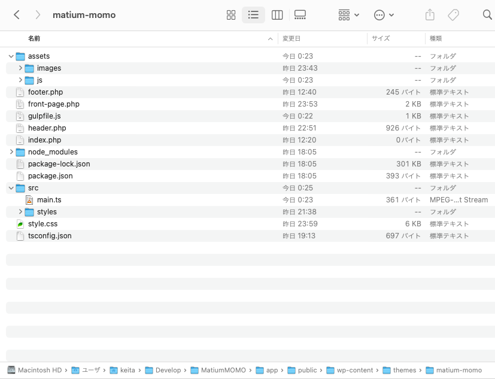Expand the styles folder
Screen dimensions: 495x379
[20, 212]
